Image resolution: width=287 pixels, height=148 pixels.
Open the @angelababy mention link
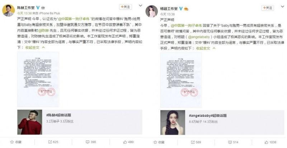click(199, 37)
